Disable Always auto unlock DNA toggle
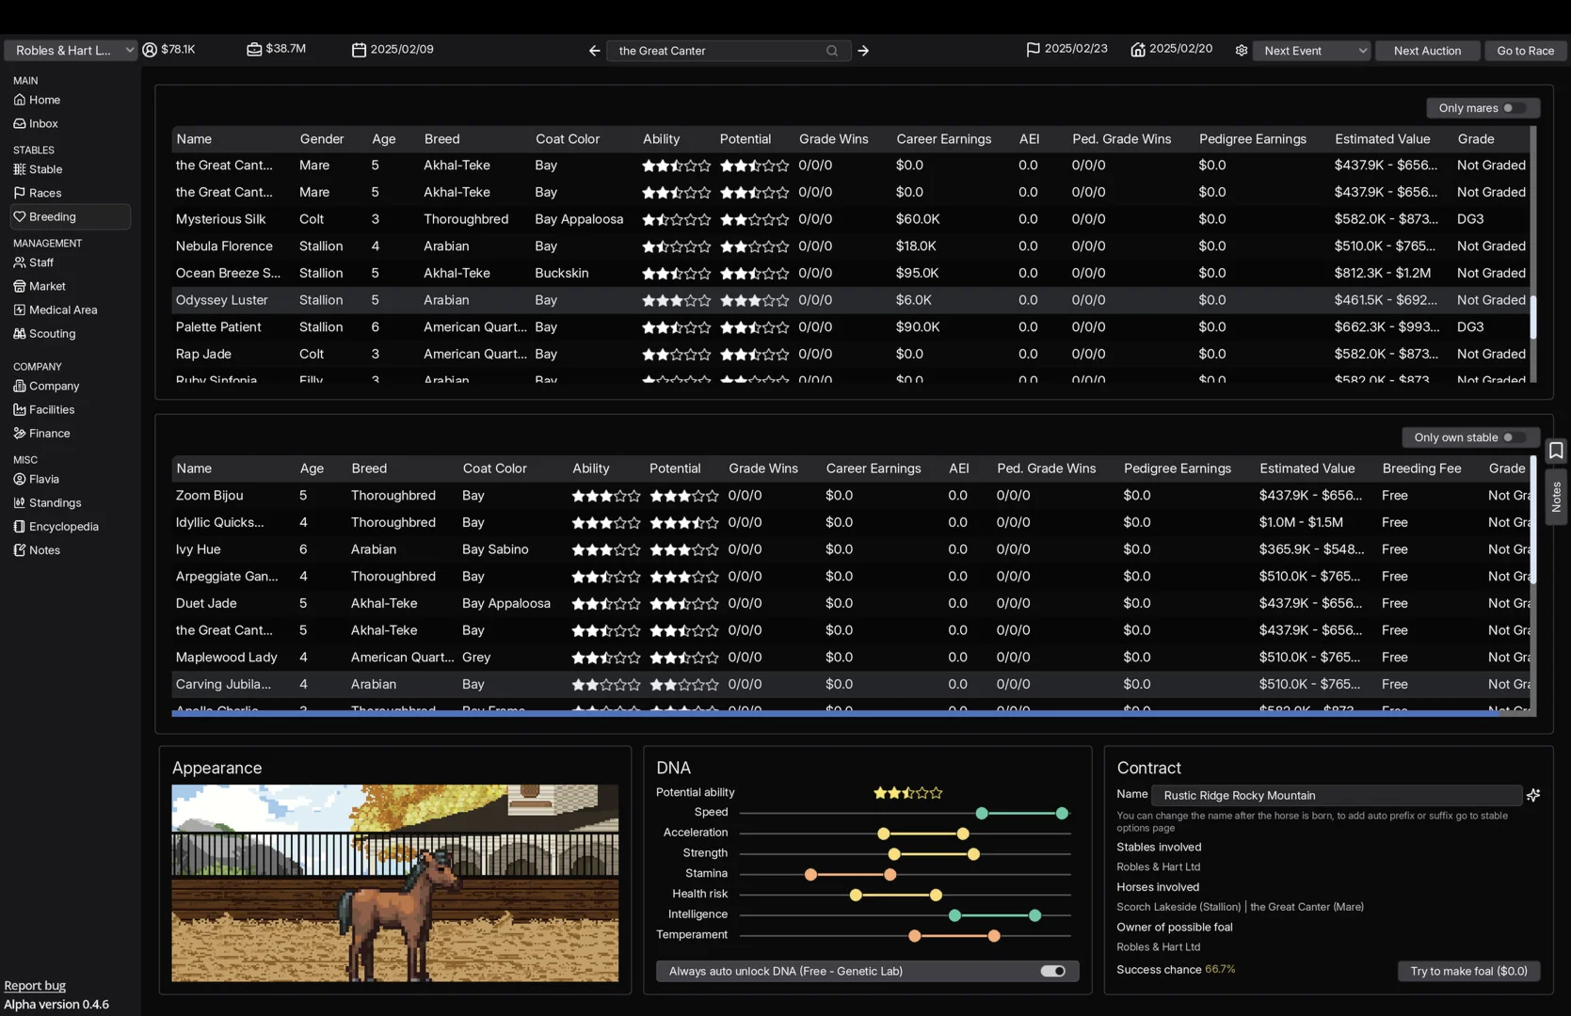 [1052, 971]
